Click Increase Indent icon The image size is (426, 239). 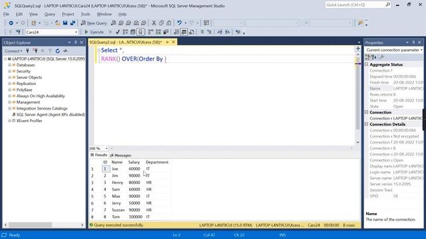(x=228, y=32)
